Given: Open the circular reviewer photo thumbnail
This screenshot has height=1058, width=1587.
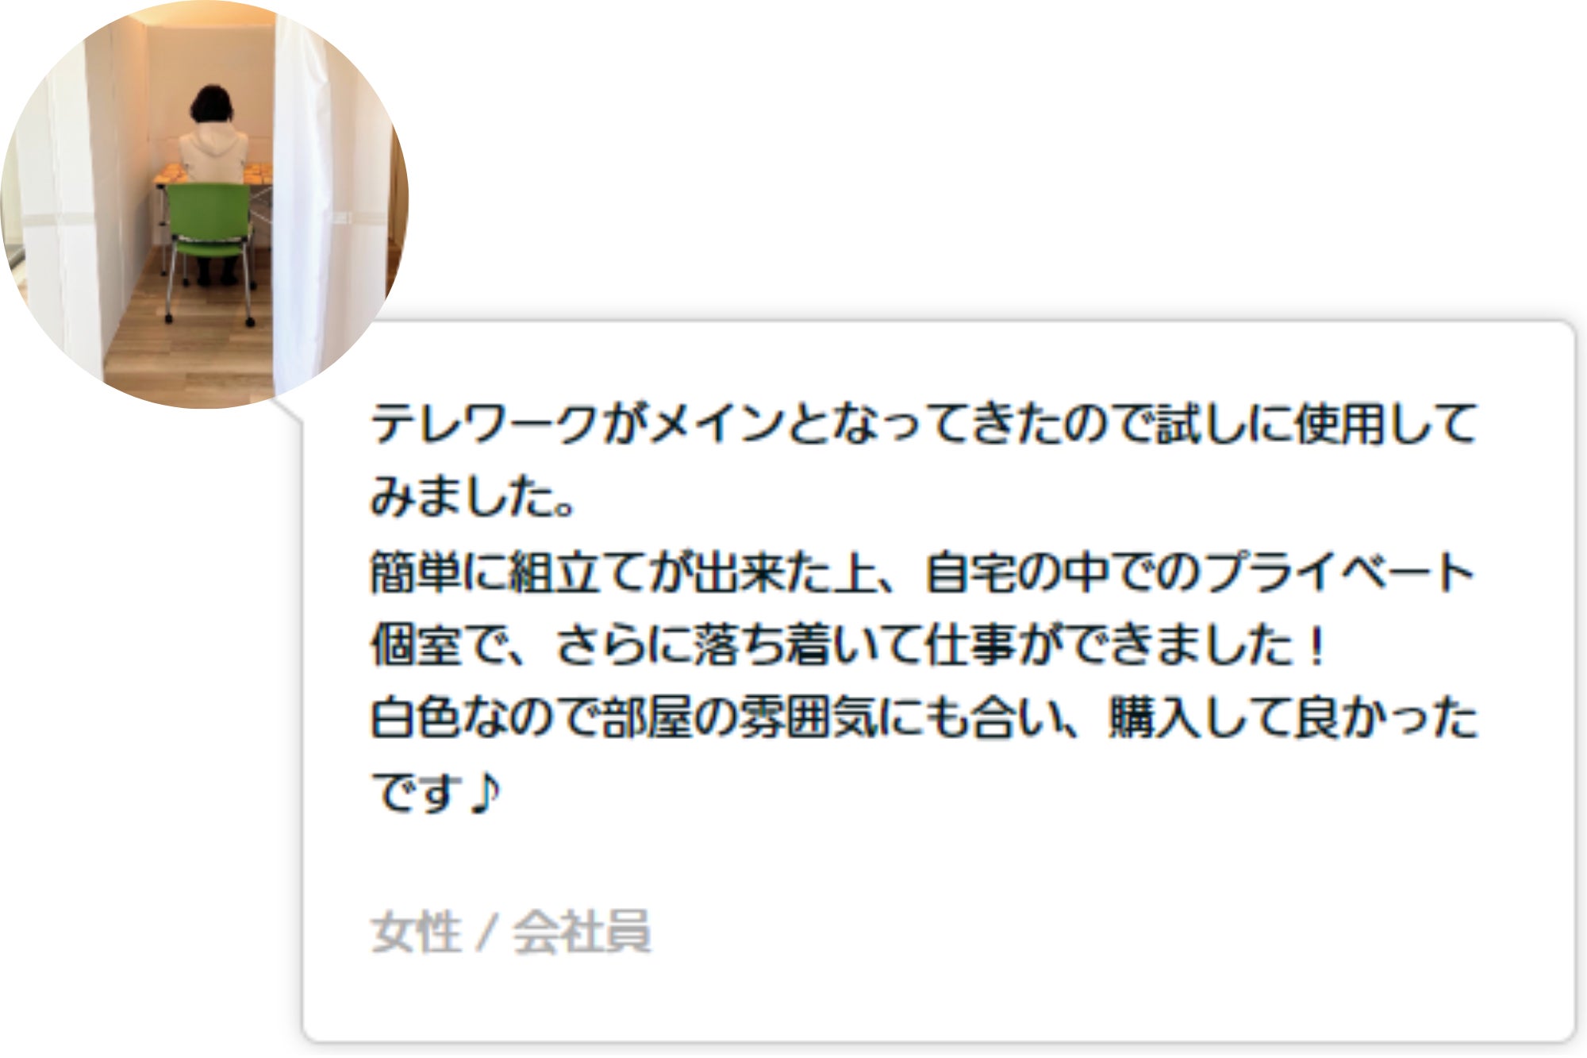Looking at the screenshot, I should click(204, 204).
